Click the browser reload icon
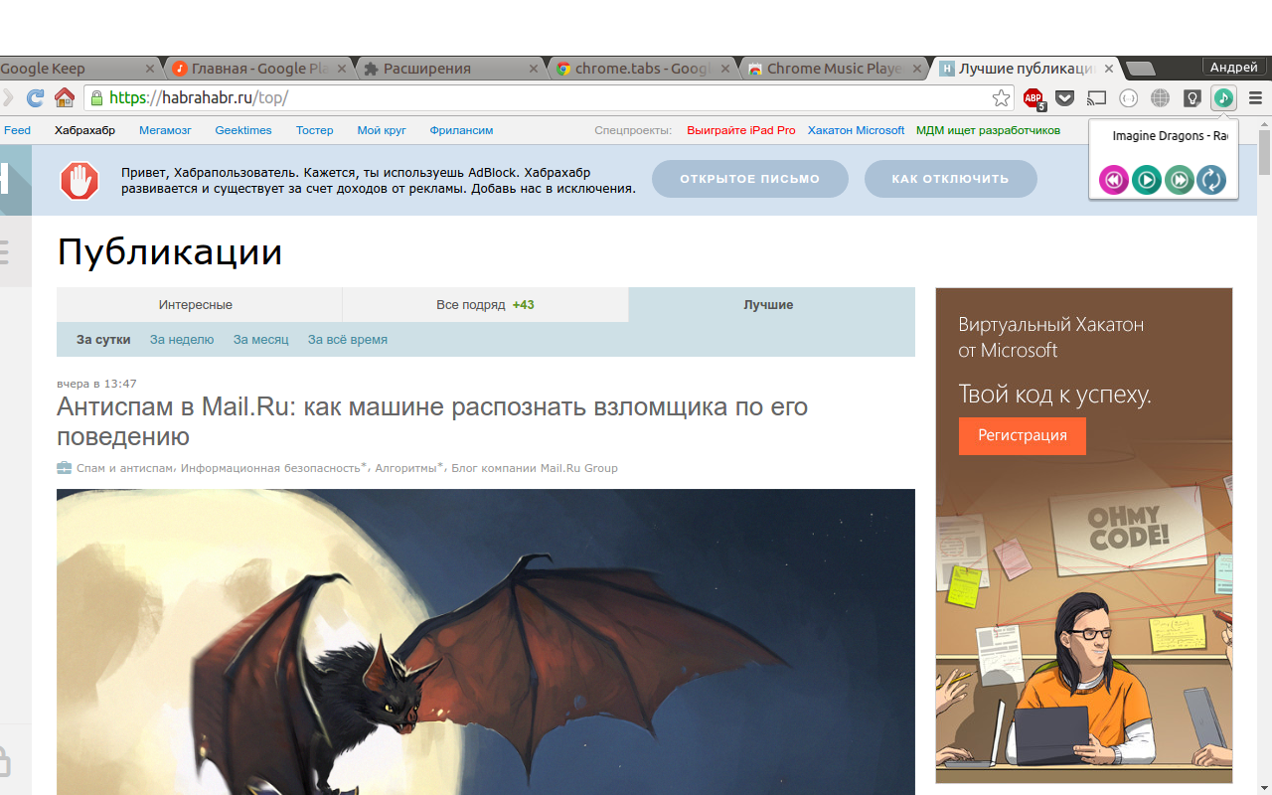1272x795 pixels. coord(35,97)
